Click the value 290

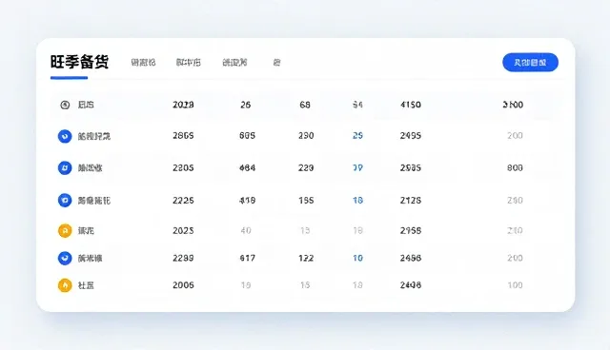(x=306, y=136)
